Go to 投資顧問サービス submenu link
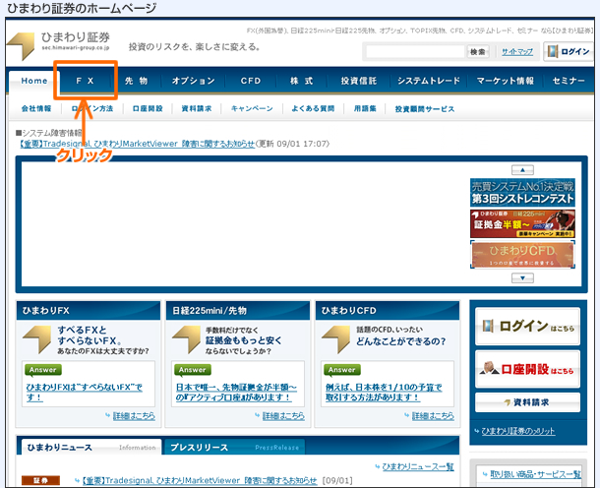Image resolution: width=600 pixels, height=488 pixels. point(425,109)
